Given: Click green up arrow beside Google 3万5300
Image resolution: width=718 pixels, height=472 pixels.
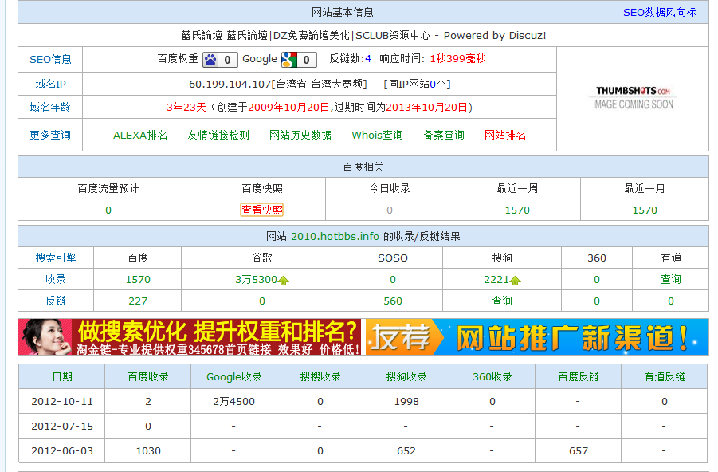Looking at the screenshot, I should 284,281.
